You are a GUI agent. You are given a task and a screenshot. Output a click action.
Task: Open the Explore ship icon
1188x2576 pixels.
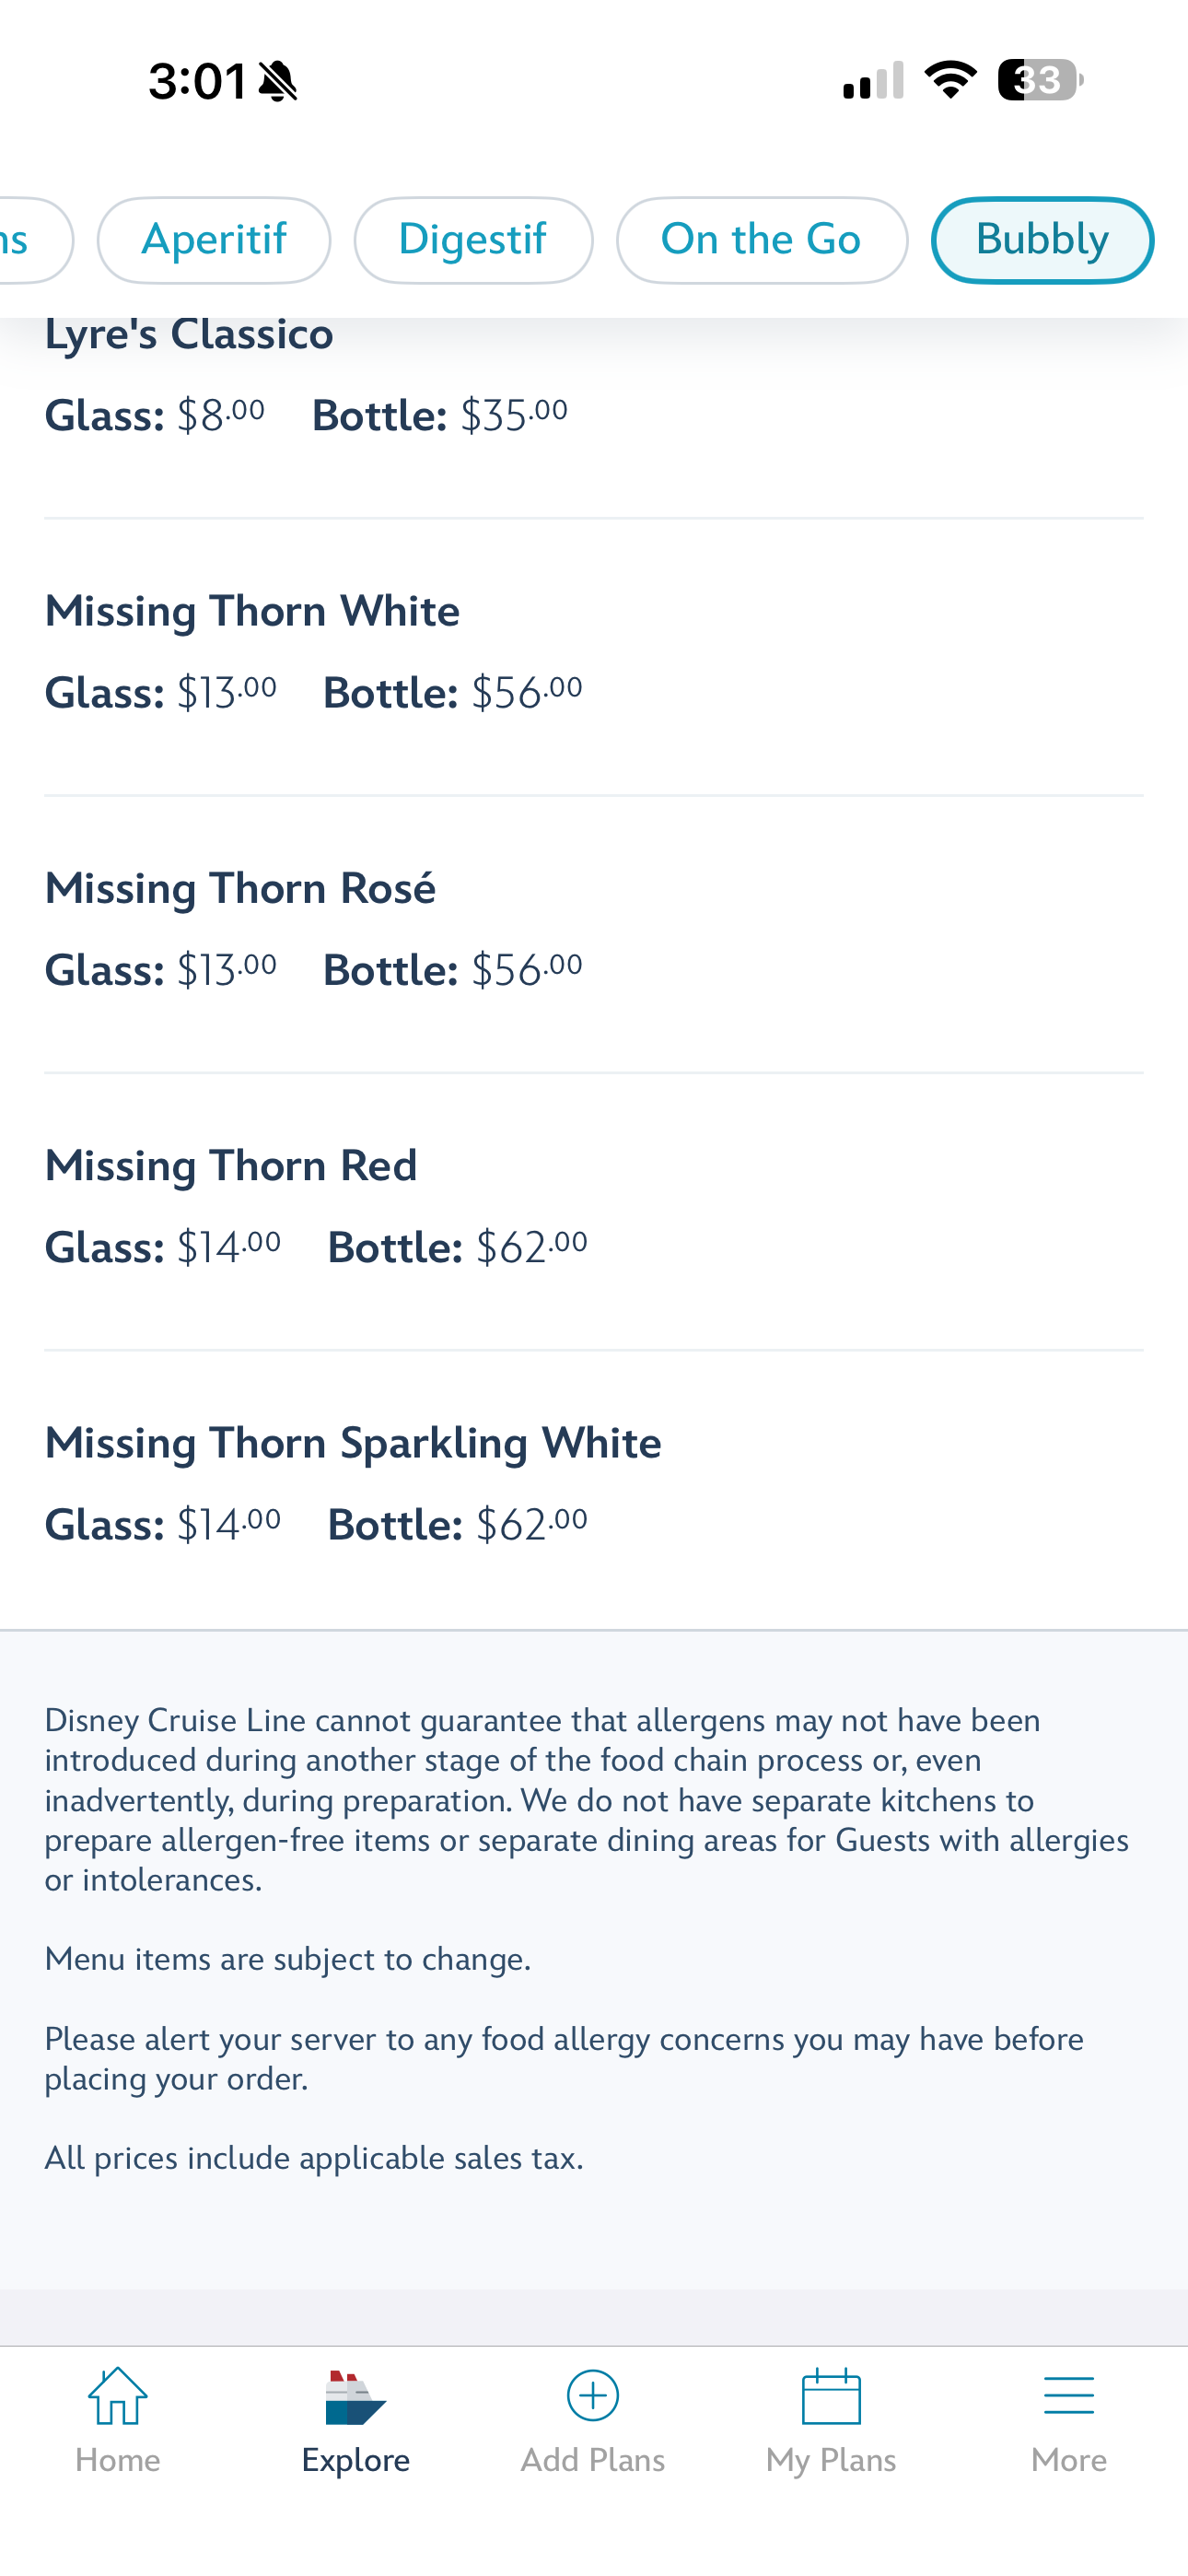point(355,2398)
